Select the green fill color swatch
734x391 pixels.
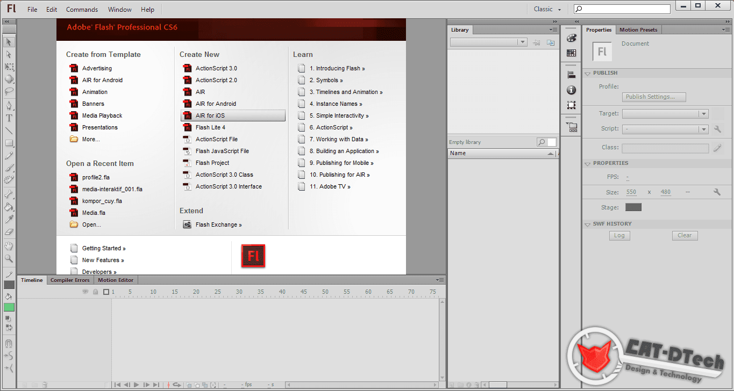point(9,307)
